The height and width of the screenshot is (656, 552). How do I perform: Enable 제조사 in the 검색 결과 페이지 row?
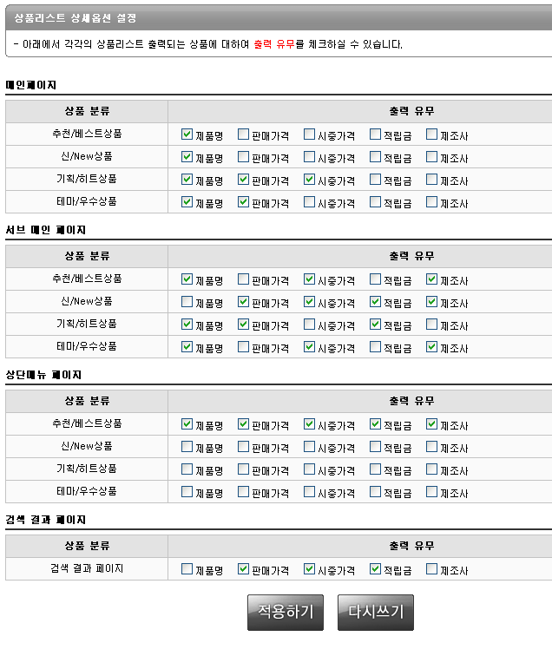tap(432, 569)
